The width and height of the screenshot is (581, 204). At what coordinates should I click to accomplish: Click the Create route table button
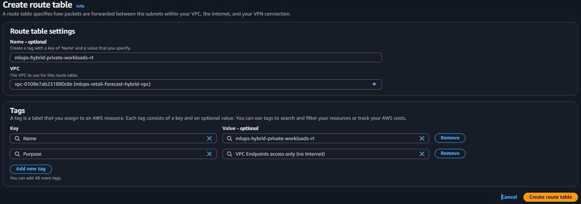[x=550, y=197]
